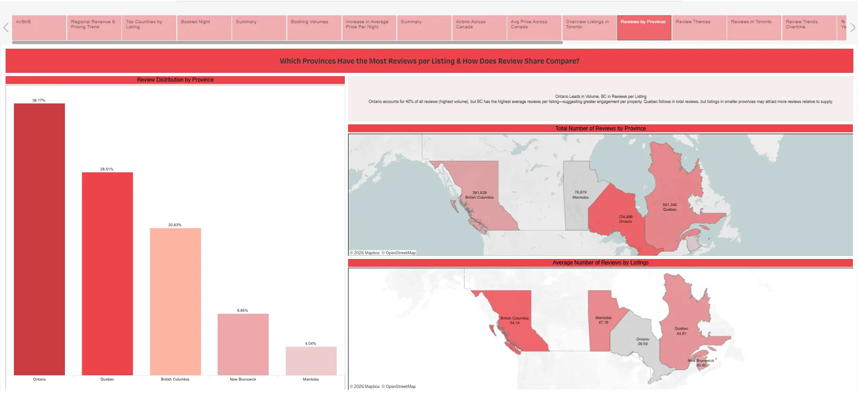Select Manitoba 47.16 on average reviews map
The image size is (858, 394).
(x=602, y=320)
